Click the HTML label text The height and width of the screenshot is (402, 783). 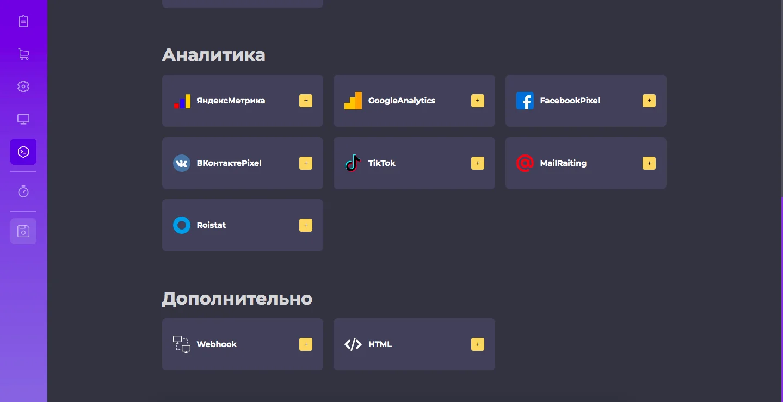(380, 344)
